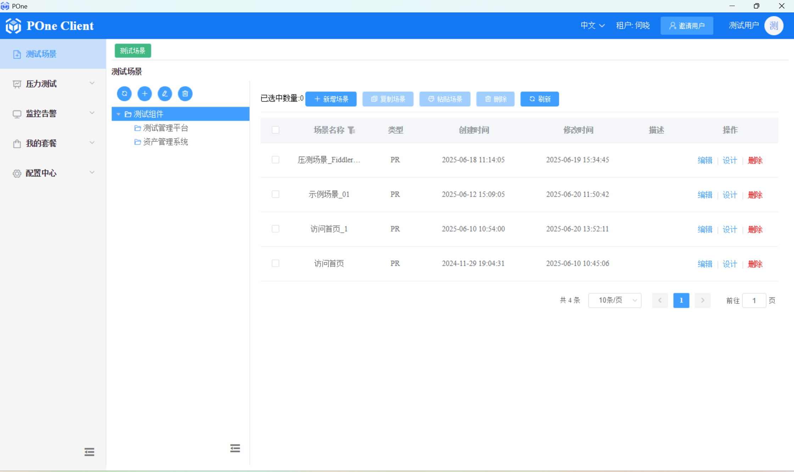Click 设计 link for 访问首页_1 row

click(729, 229)
